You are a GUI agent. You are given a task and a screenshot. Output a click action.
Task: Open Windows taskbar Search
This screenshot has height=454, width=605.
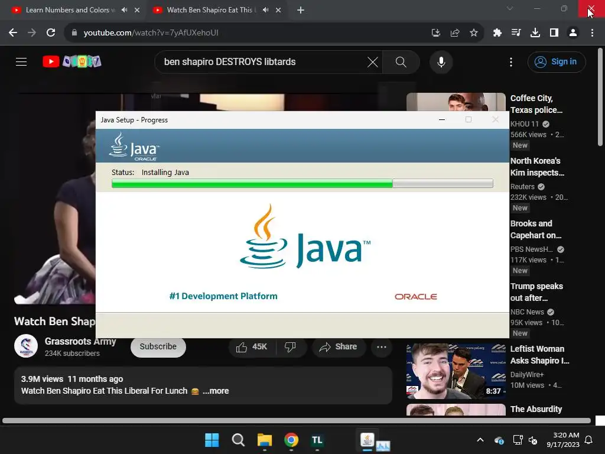click(238, 440)
